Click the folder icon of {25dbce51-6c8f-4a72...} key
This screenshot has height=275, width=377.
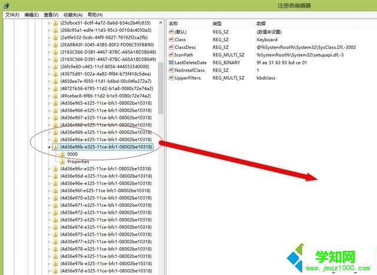point(55,23)
